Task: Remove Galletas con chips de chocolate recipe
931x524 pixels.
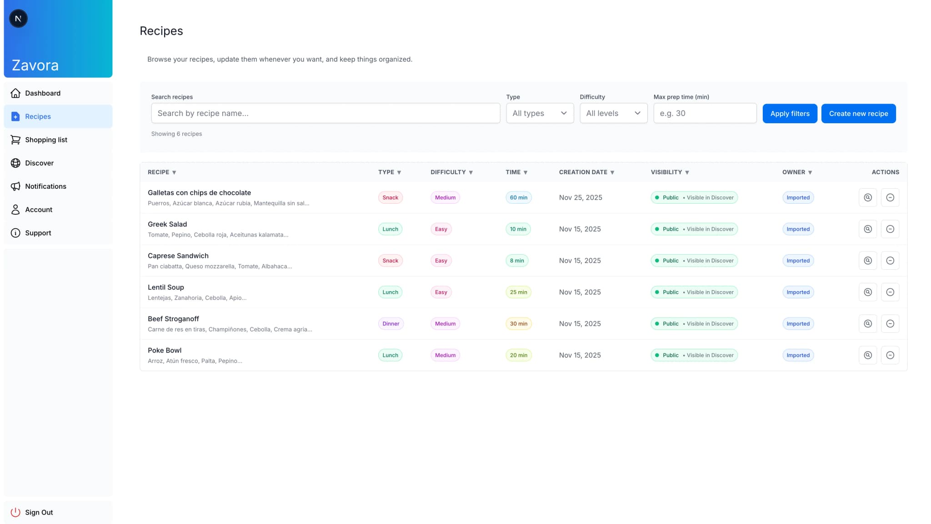Action: (890, 197)
